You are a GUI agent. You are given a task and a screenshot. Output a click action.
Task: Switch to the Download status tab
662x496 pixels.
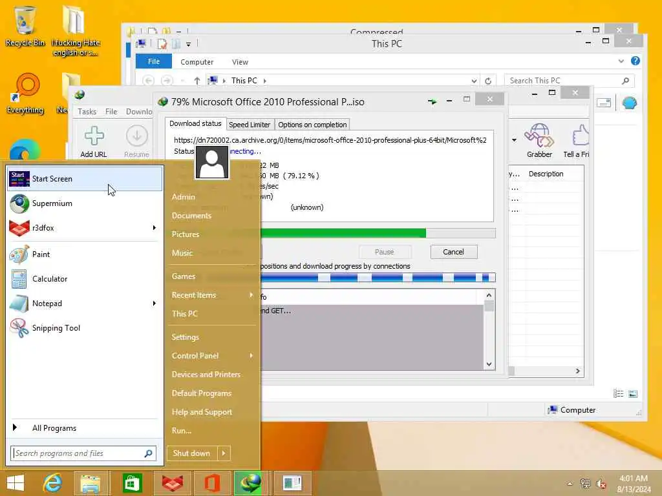point(195,123)
